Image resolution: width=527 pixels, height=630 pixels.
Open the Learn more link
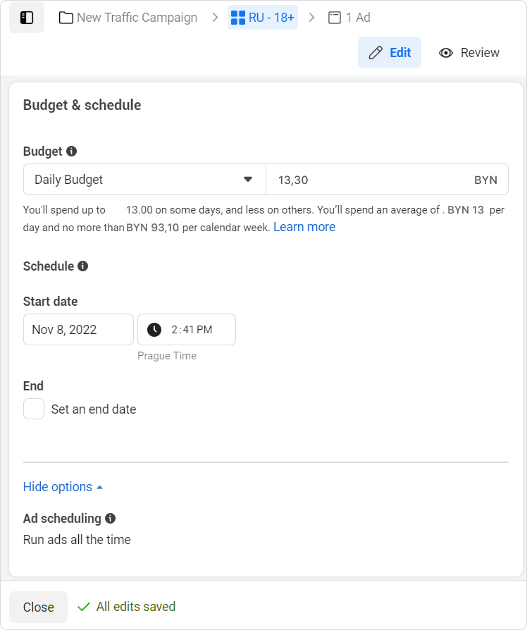[x=304, y=227]
